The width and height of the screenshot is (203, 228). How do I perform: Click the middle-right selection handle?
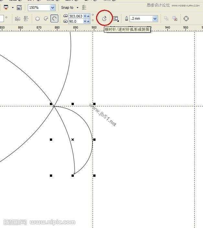[x=95, y=139]
